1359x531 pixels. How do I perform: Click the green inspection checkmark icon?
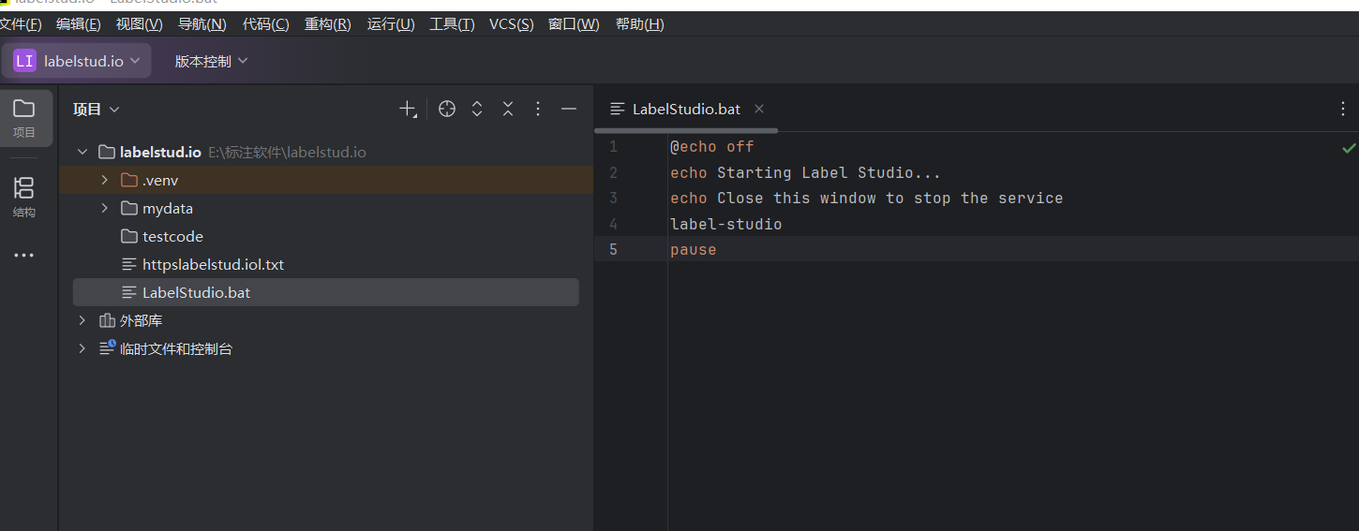(1349, 148)
